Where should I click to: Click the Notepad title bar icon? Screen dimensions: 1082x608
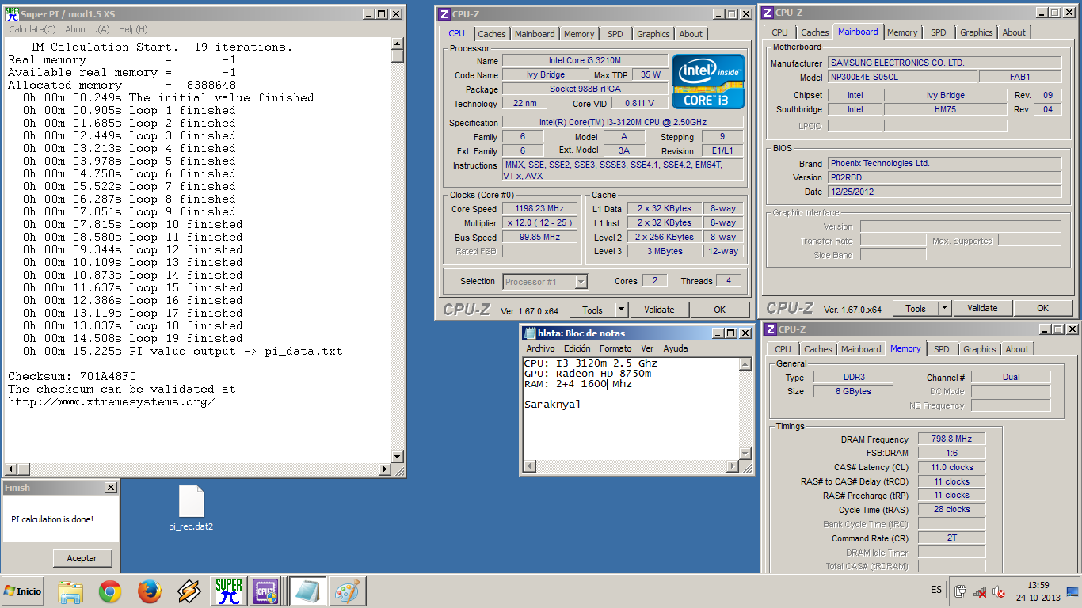coord(530,333)
